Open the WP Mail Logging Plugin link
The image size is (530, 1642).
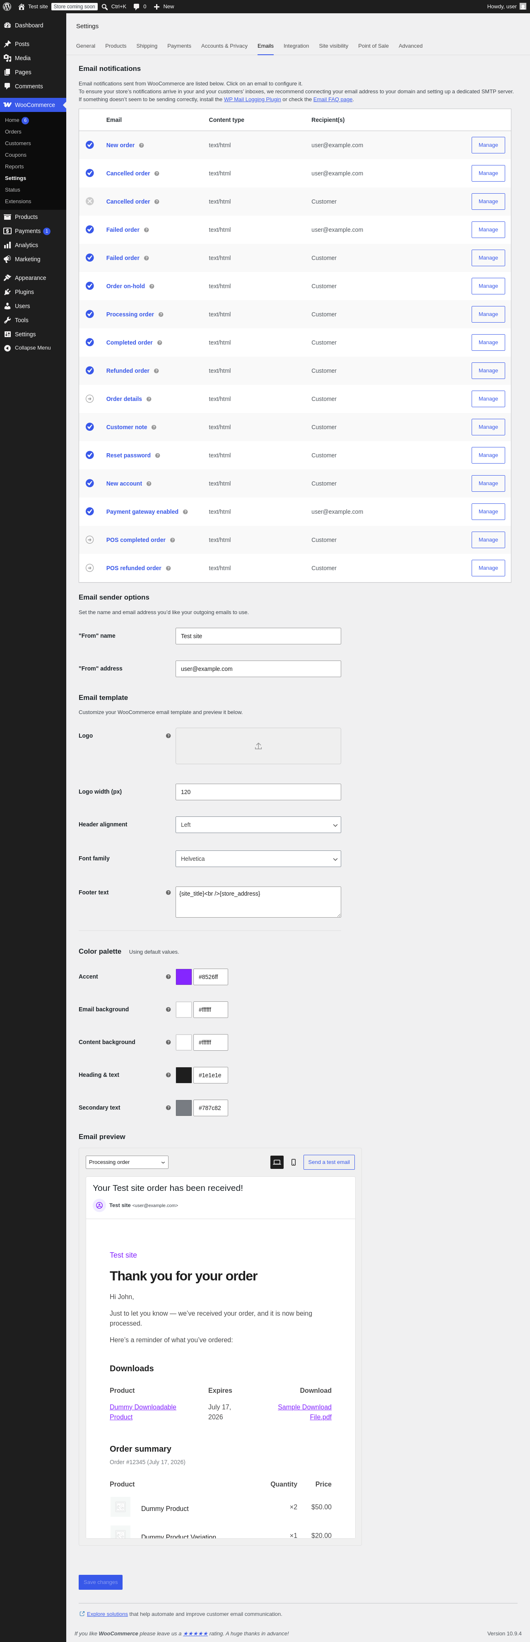[x=253, y=100]
